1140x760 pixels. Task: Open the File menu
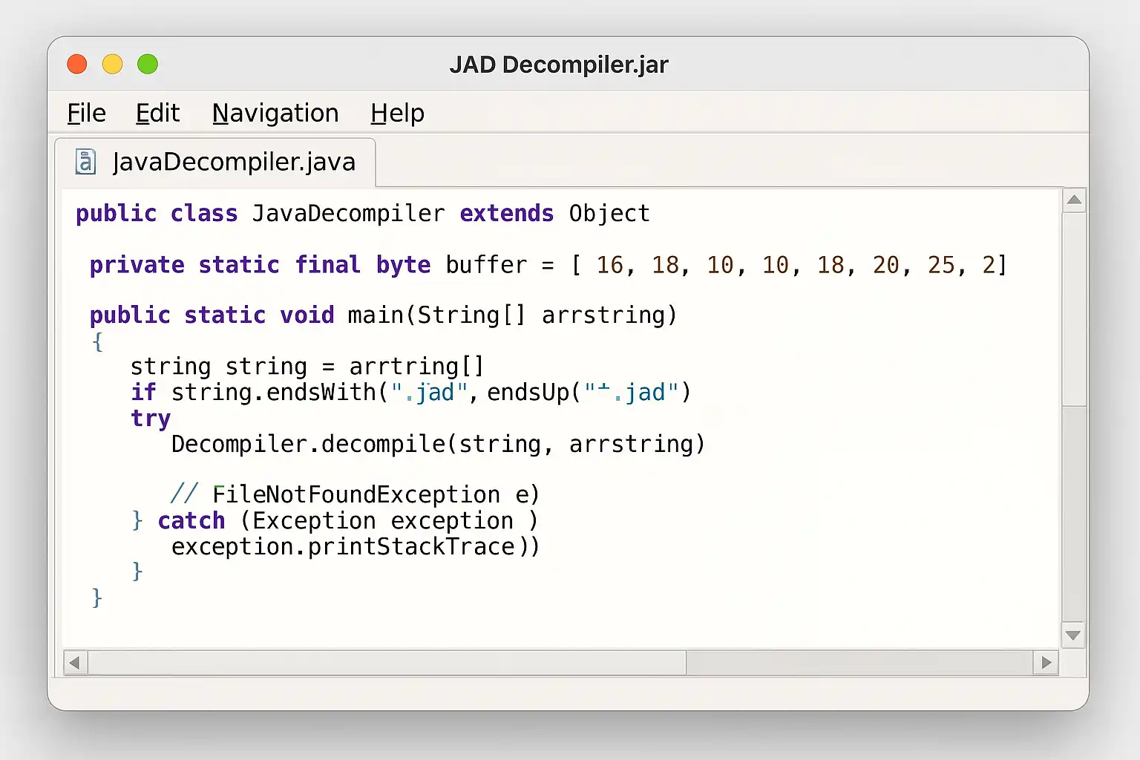click(x=86, y=114)
